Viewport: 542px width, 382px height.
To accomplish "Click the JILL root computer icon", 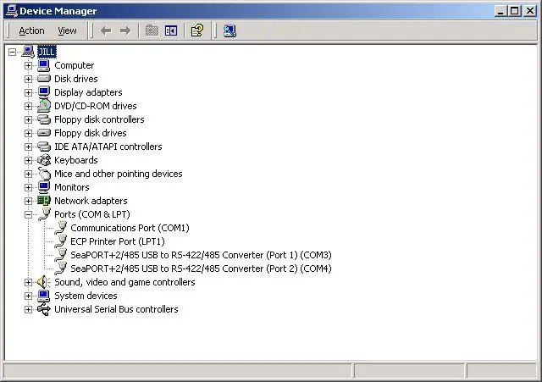I will click(x=28, y=52).
